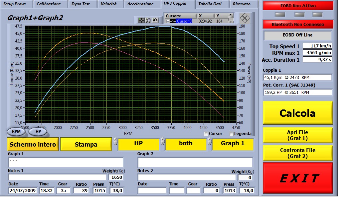Enable the Cursor checkbox below graph
Viewport: 338px width, 197px height.
pos(206,134)
